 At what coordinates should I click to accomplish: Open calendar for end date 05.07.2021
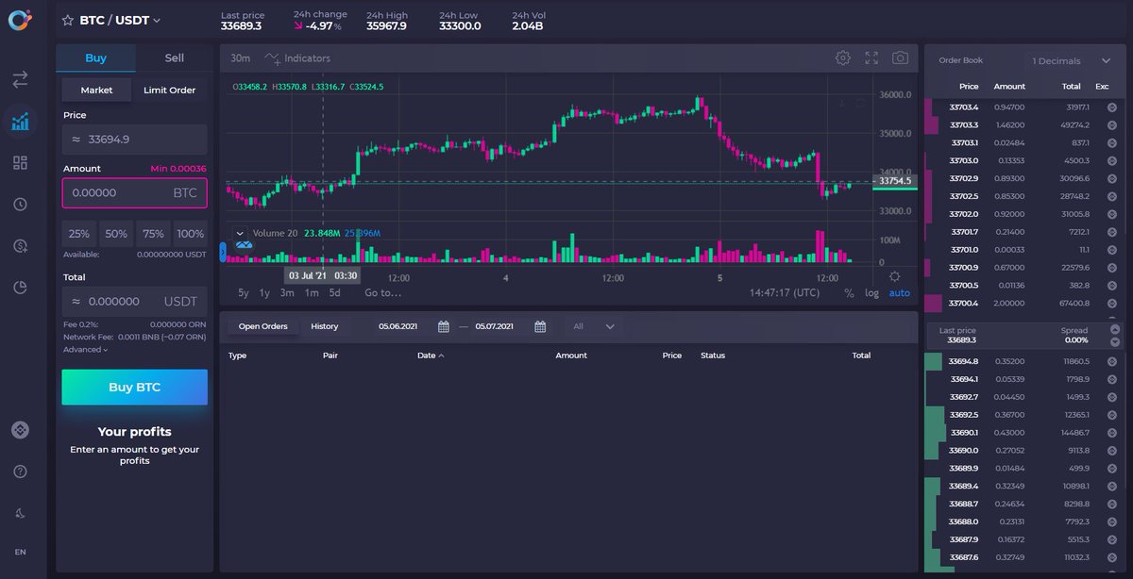[x=540, y=326]
